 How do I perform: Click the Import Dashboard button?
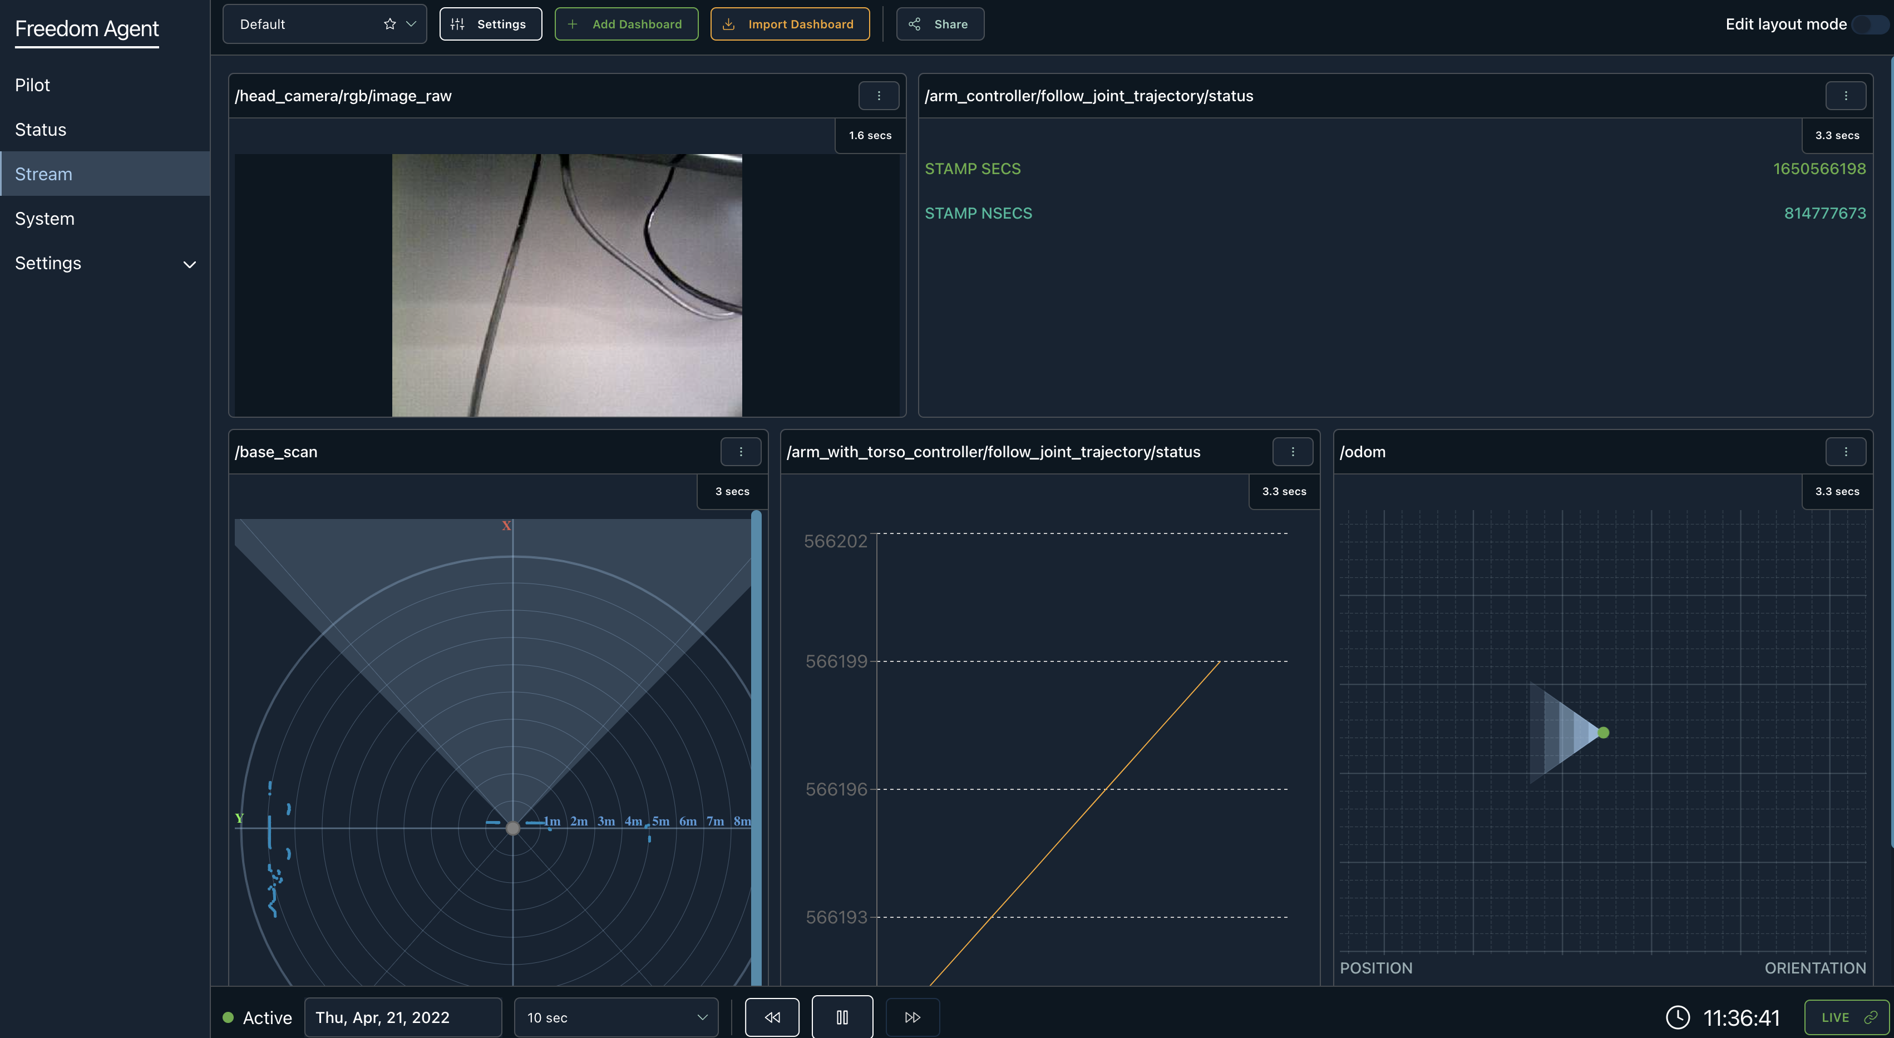[790, 24]
